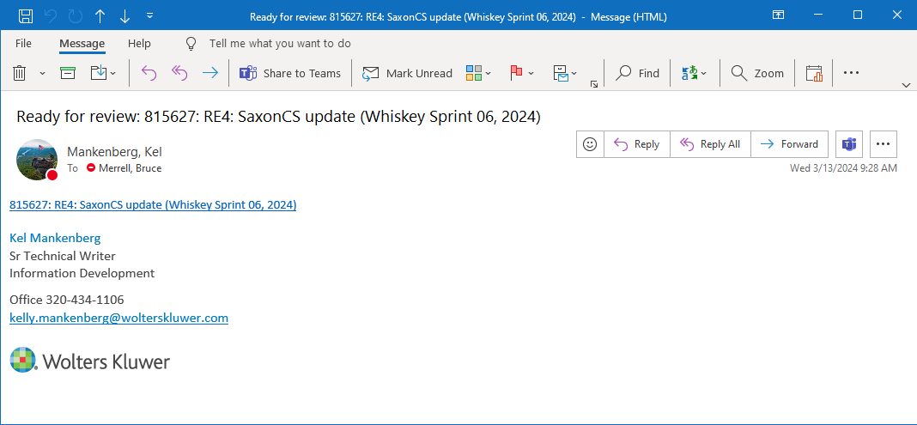
Task: Open the Viva Insights calendar icon
Action: 814,73
